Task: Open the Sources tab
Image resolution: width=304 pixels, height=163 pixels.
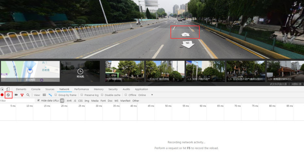Action: (50, 89)
